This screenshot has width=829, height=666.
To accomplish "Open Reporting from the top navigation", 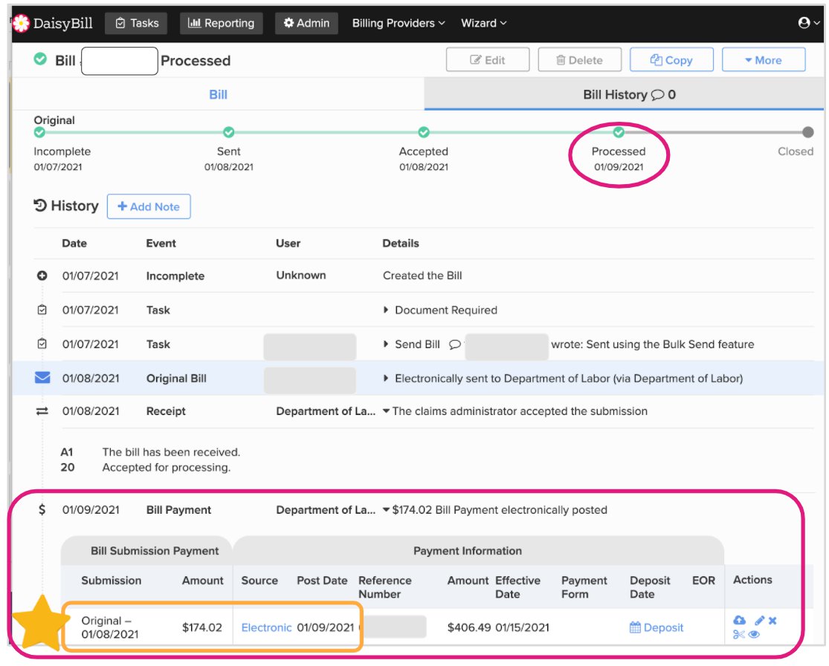I will click(222, 23).
